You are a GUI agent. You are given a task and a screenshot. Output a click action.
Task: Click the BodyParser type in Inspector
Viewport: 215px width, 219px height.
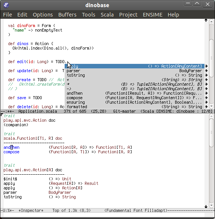pos(60,192)
